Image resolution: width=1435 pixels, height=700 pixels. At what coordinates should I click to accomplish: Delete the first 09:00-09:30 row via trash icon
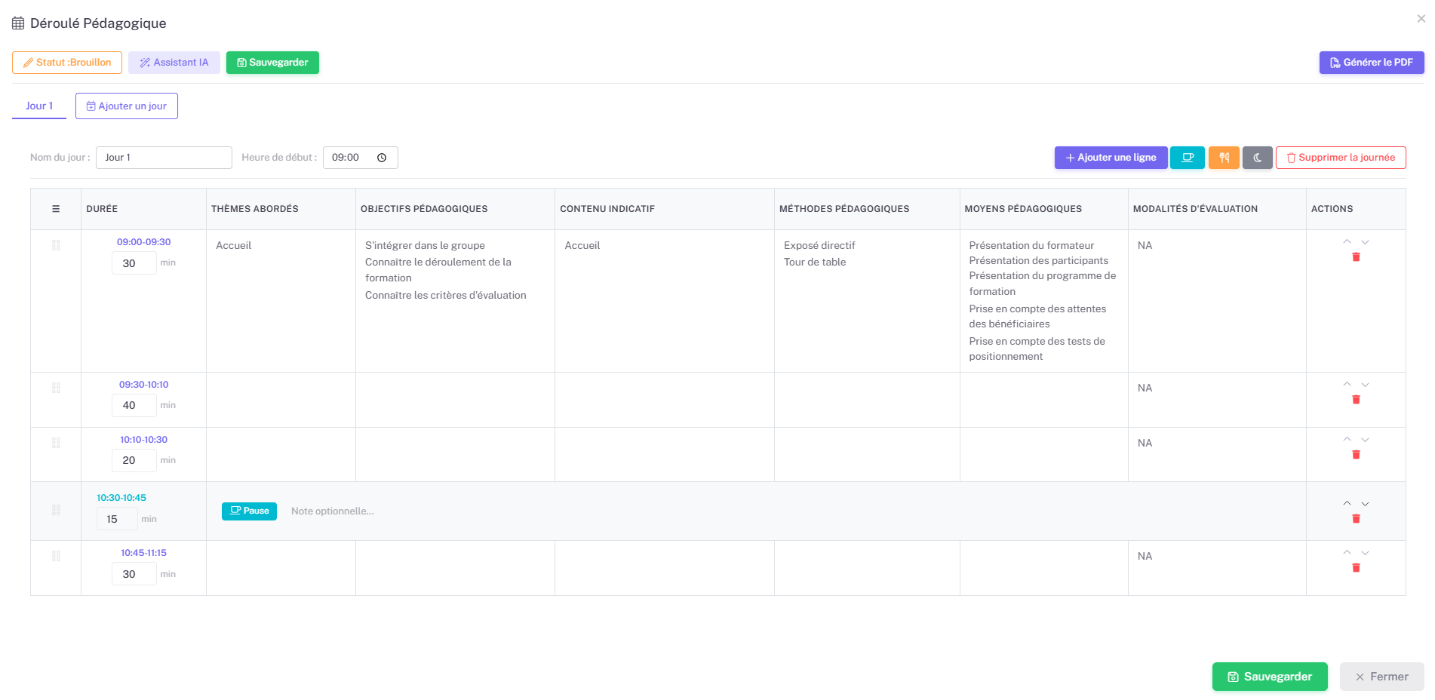[1356, 256]
